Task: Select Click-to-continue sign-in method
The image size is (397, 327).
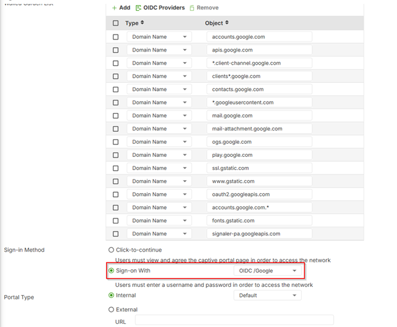Action: pos(111,250)
